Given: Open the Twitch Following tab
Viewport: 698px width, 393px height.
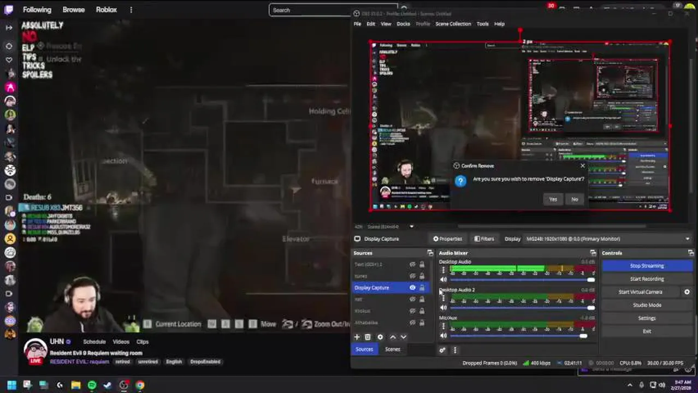Looking at the screenshot, I should point(37,10).
